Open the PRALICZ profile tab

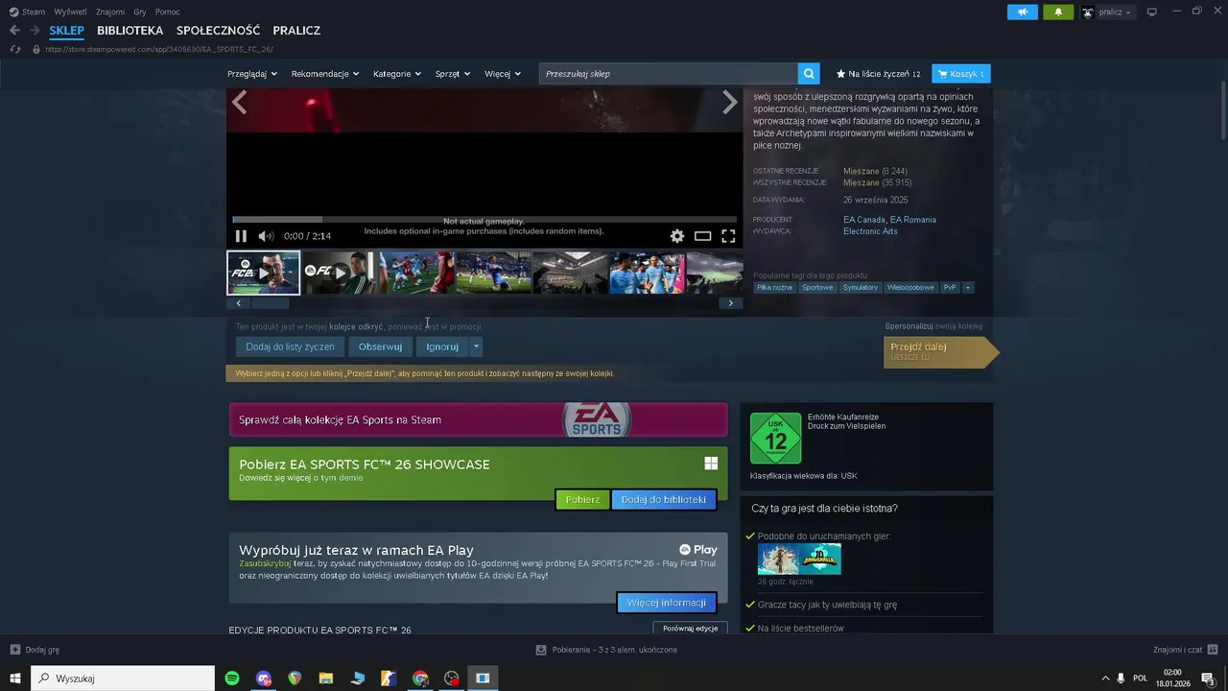tap(296, 31)
